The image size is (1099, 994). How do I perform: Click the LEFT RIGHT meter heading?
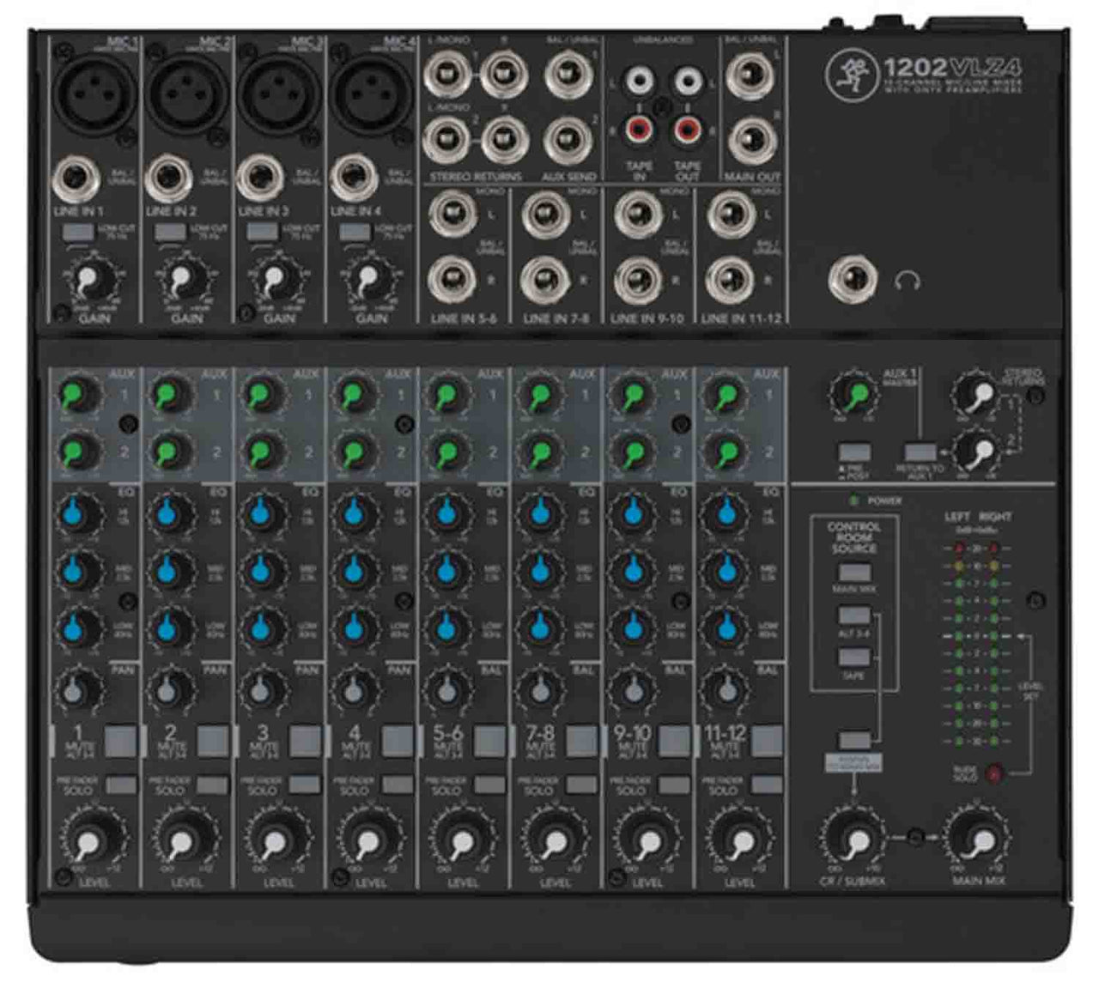click(977, 517)
